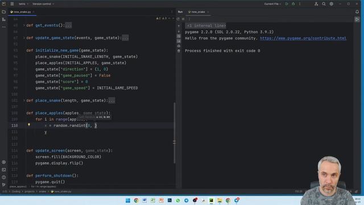Expand the update_game_state function fold
Screen dimensions: 364x205
(24, 38)
